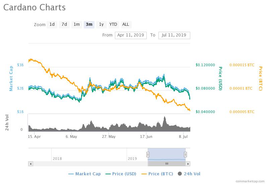268x184 pixels.
Task: Click the navigator right range handle
Action: pyautogui.click(x=185, y=154)
